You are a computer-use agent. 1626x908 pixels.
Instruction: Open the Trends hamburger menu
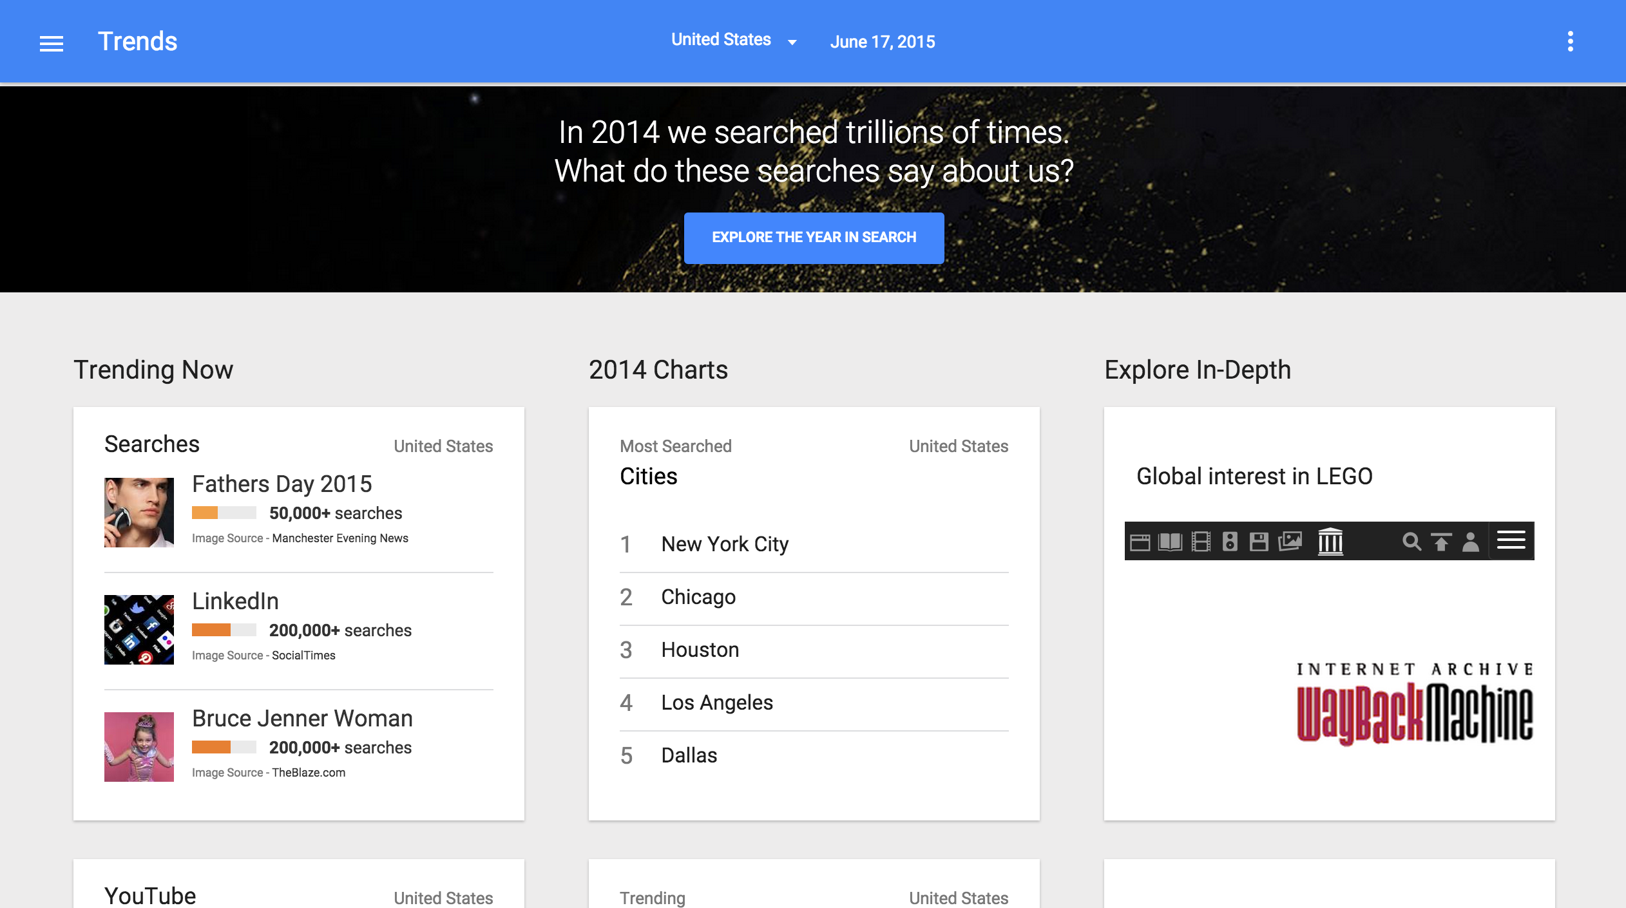pos(52,43)
